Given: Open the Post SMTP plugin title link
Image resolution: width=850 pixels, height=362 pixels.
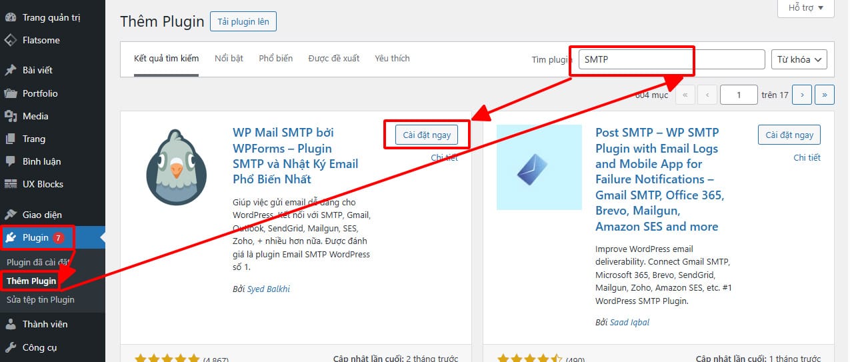Looking at the screenshot, I should tap(660, 179).
